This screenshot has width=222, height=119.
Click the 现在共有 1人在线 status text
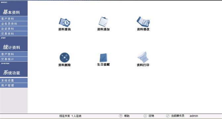pos(70,116)
